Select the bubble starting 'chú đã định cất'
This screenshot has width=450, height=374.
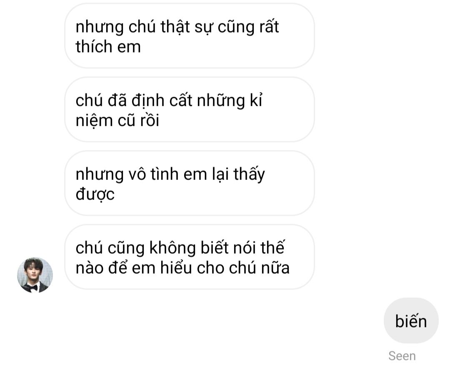tap(190, 110)
